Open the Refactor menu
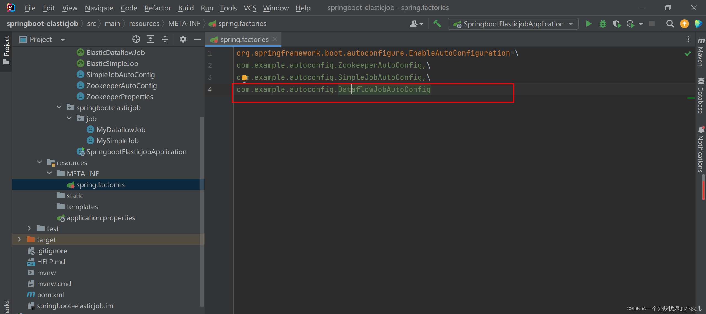This screenshot has width=706, height=314. tap(157, 8)
